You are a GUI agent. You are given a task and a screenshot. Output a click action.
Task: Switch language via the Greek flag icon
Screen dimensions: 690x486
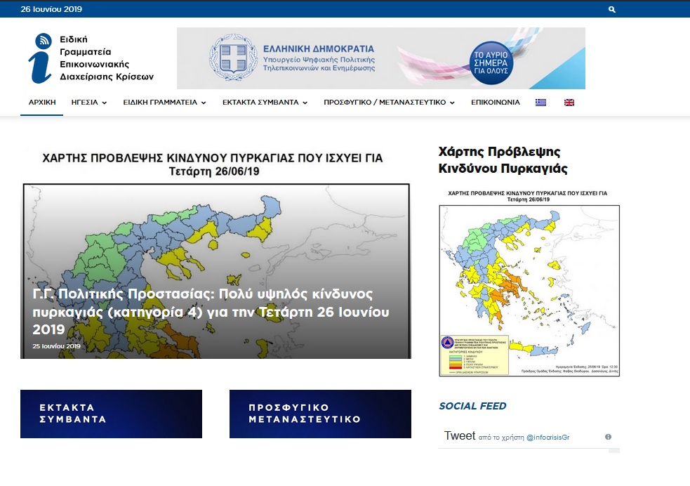540,102
